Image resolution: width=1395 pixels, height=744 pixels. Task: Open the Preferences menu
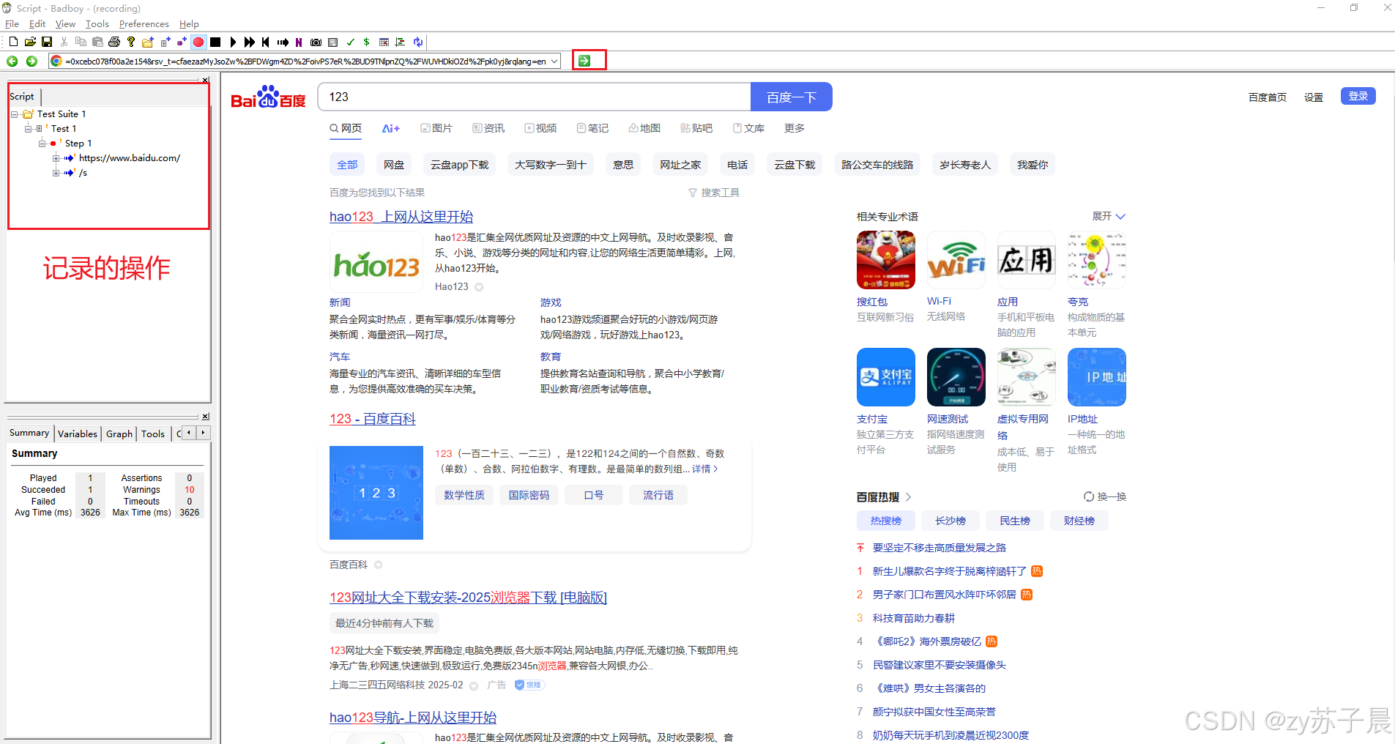(144, 23)
